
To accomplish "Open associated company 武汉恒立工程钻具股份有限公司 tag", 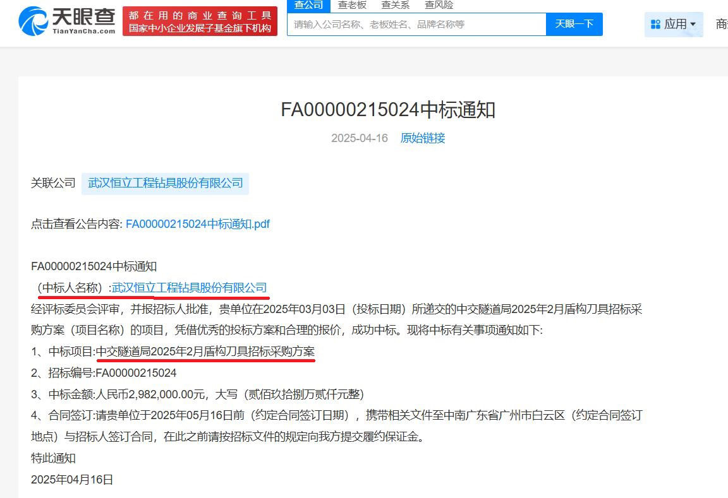I will coord(166,183).
